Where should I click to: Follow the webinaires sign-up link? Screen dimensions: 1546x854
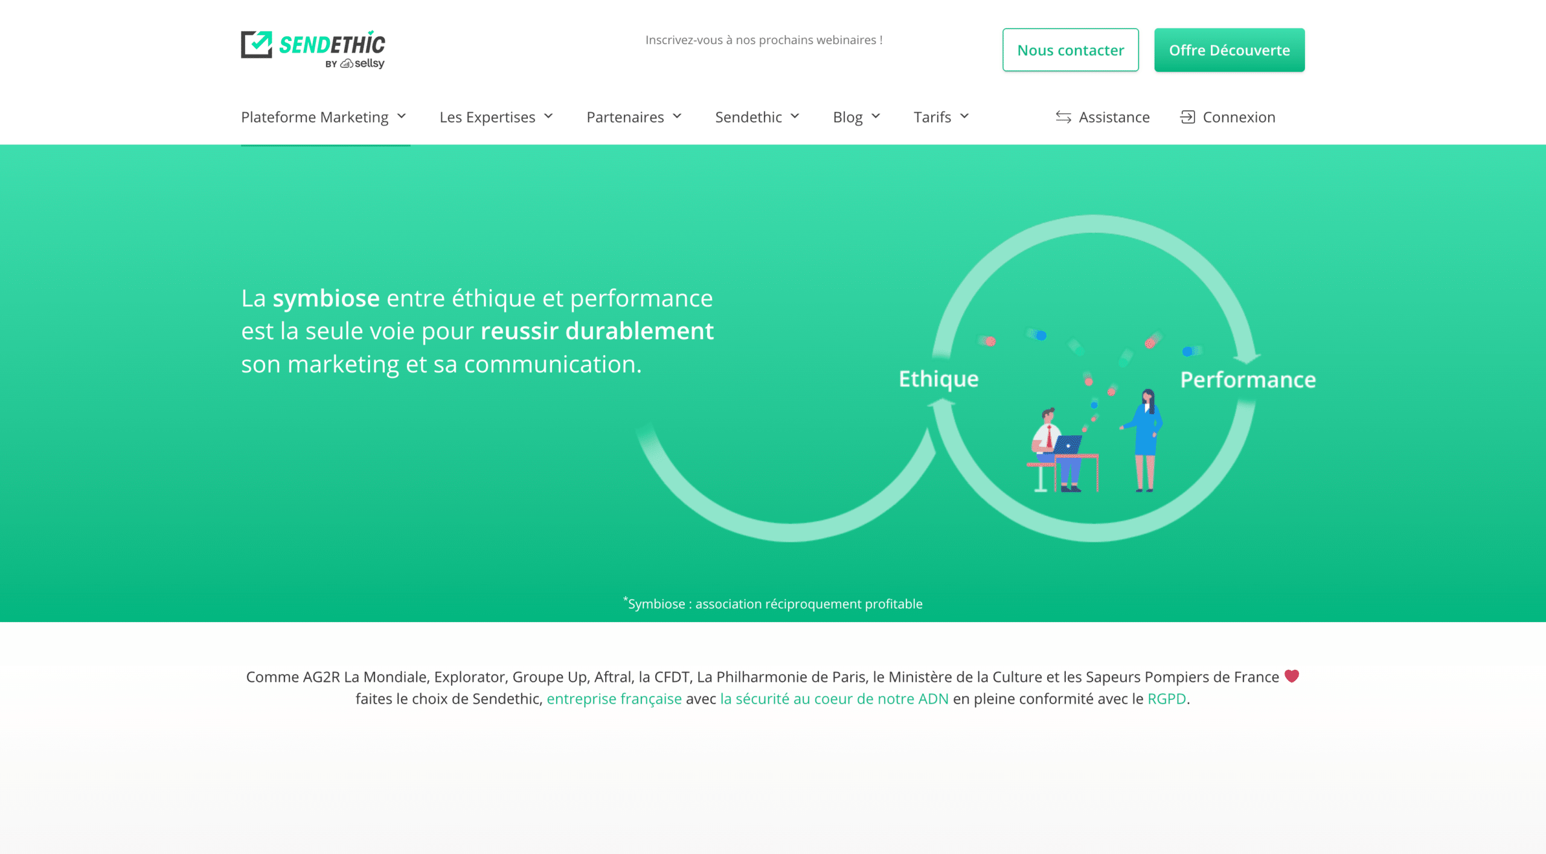pyautogui.click(x=764, y=40)
